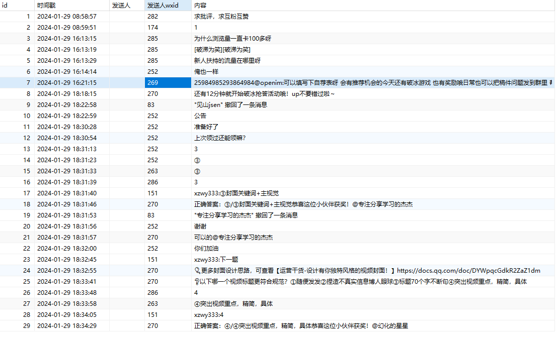Select cell 为什么浏览量一直卡100多呀
Image resolution: width=557 pixels, height=339 pixels.
(x=373, y=38)
